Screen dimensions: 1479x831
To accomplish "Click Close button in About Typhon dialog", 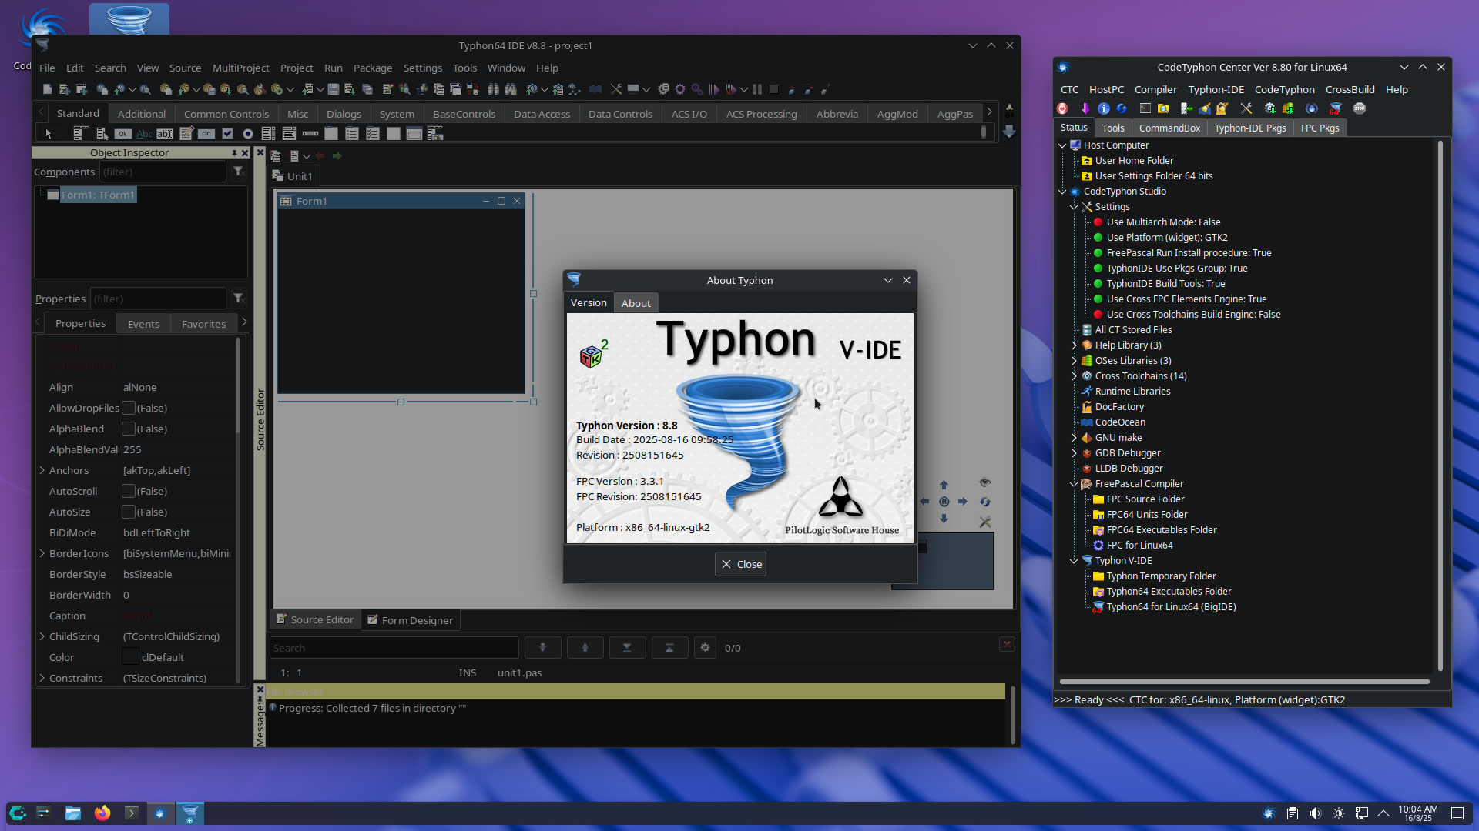I will pos(740,564).
